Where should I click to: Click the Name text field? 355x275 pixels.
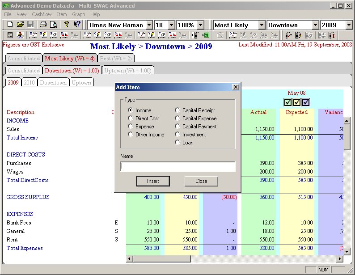177,166
